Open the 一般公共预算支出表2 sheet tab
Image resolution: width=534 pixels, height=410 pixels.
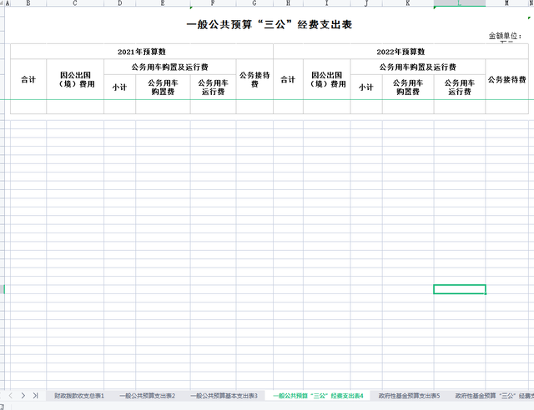(x=148, y=396)
